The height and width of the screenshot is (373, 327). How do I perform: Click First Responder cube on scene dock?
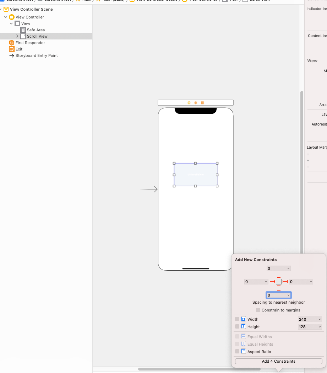196,103
